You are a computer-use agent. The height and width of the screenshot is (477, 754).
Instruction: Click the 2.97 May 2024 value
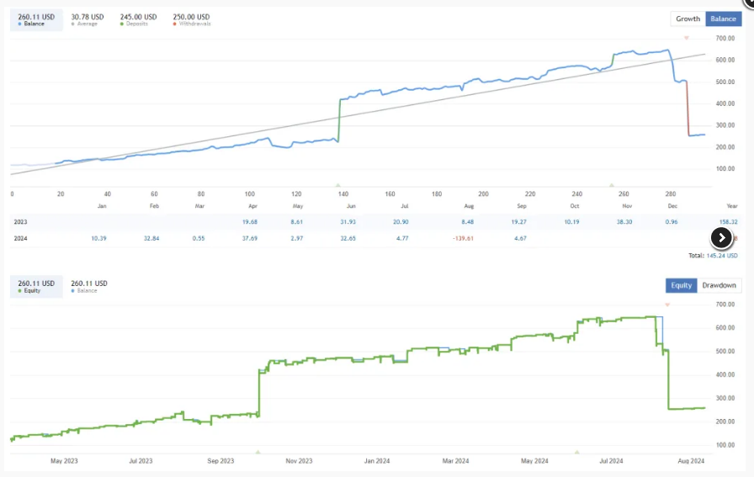coord(297,239)
